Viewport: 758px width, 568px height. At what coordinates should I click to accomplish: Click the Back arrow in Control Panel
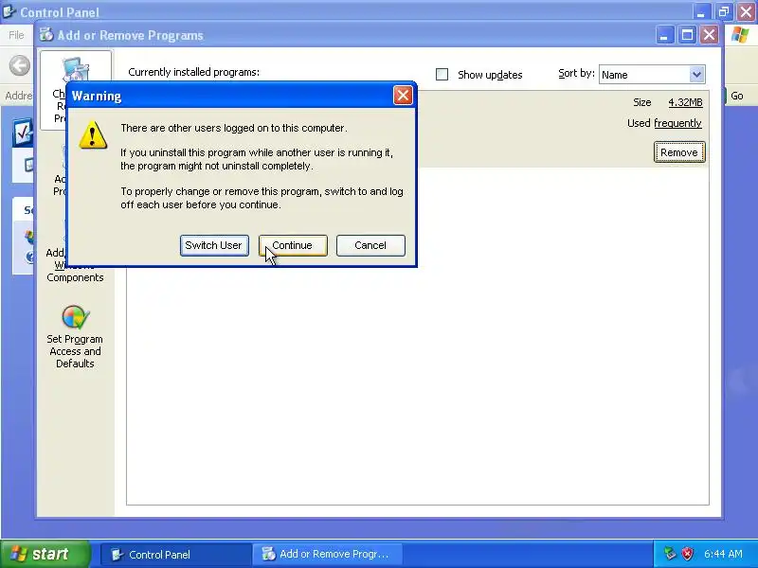click(x=20, y=65)
